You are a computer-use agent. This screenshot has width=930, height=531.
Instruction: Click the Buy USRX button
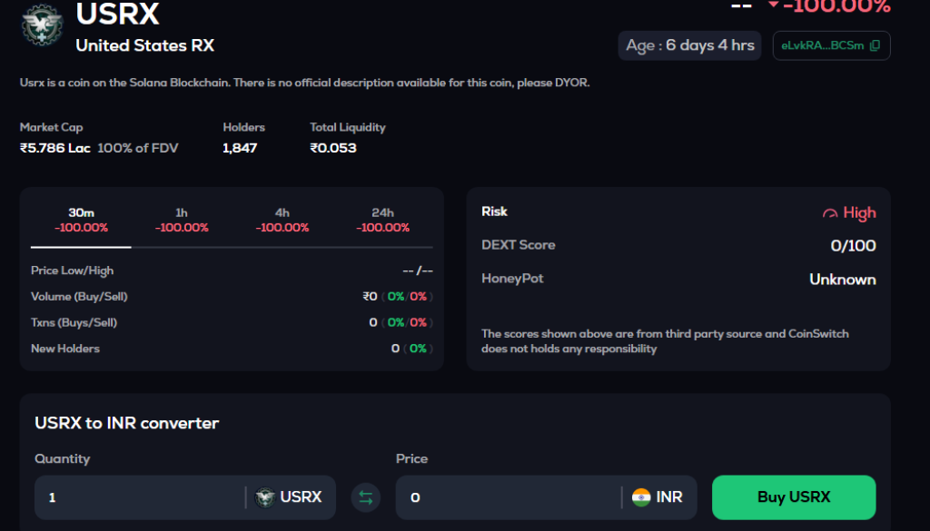coord(793,497)
